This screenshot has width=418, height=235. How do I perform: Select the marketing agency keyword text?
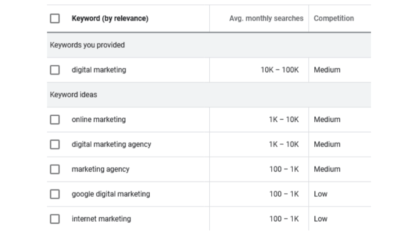click(x=100, y=169)
